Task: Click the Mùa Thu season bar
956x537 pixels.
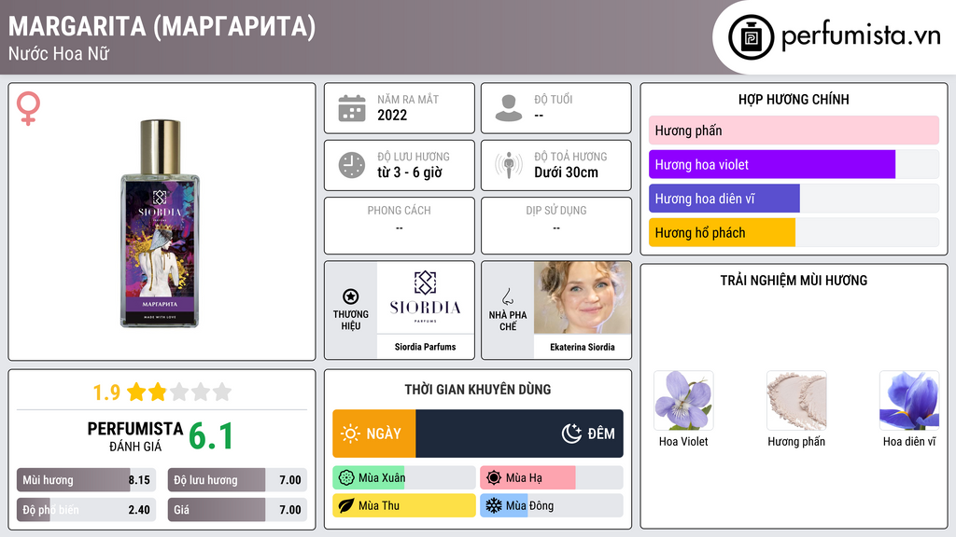Action: [x=403, y=505]
